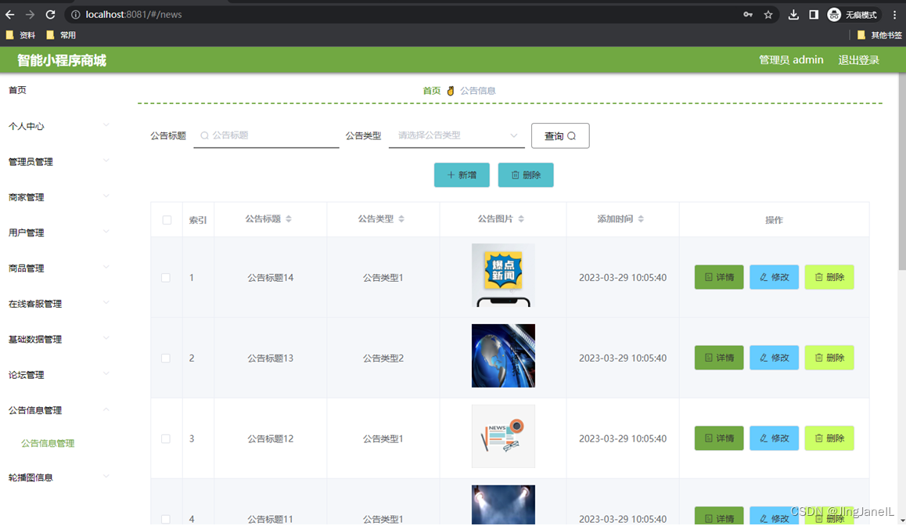Click 修改 for 公告标题13
Viewport: 906px width, 526px height.
[775, 358]
